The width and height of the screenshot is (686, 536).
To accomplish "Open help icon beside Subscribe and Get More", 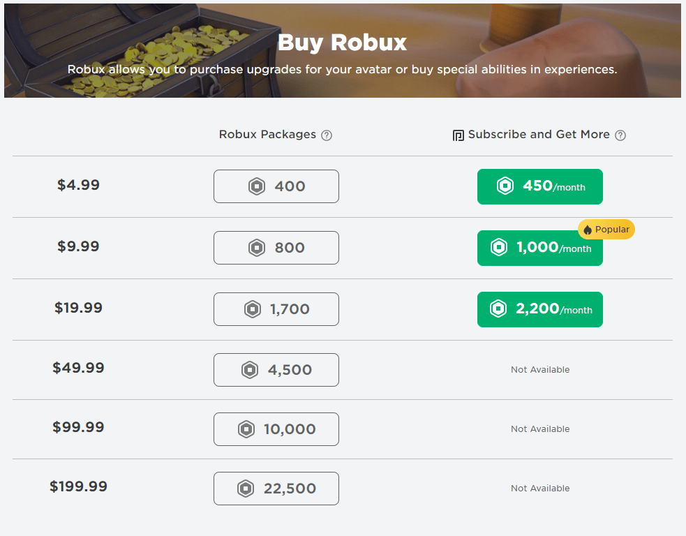I will [620, 135].
